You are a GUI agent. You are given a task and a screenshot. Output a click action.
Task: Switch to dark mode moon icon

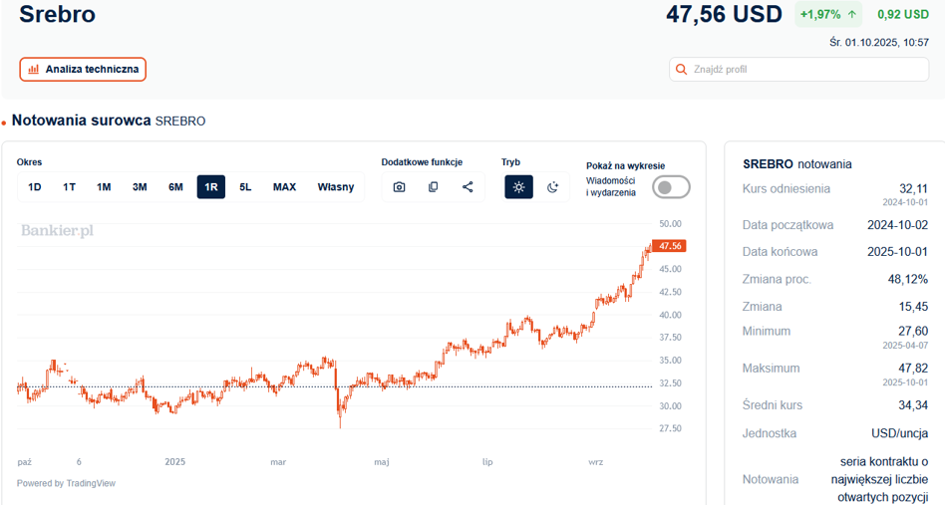click(553, 187)
